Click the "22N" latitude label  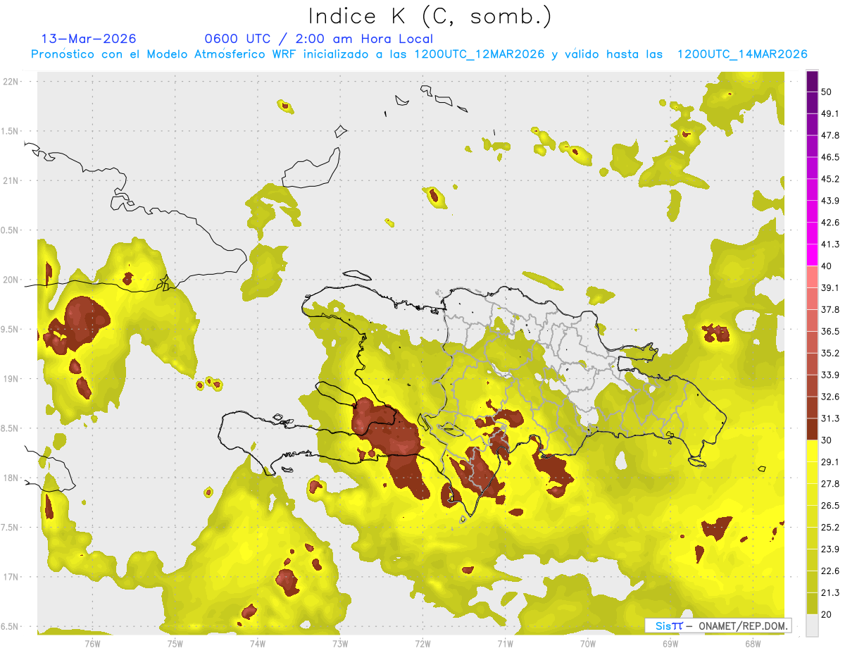[12, 81]
